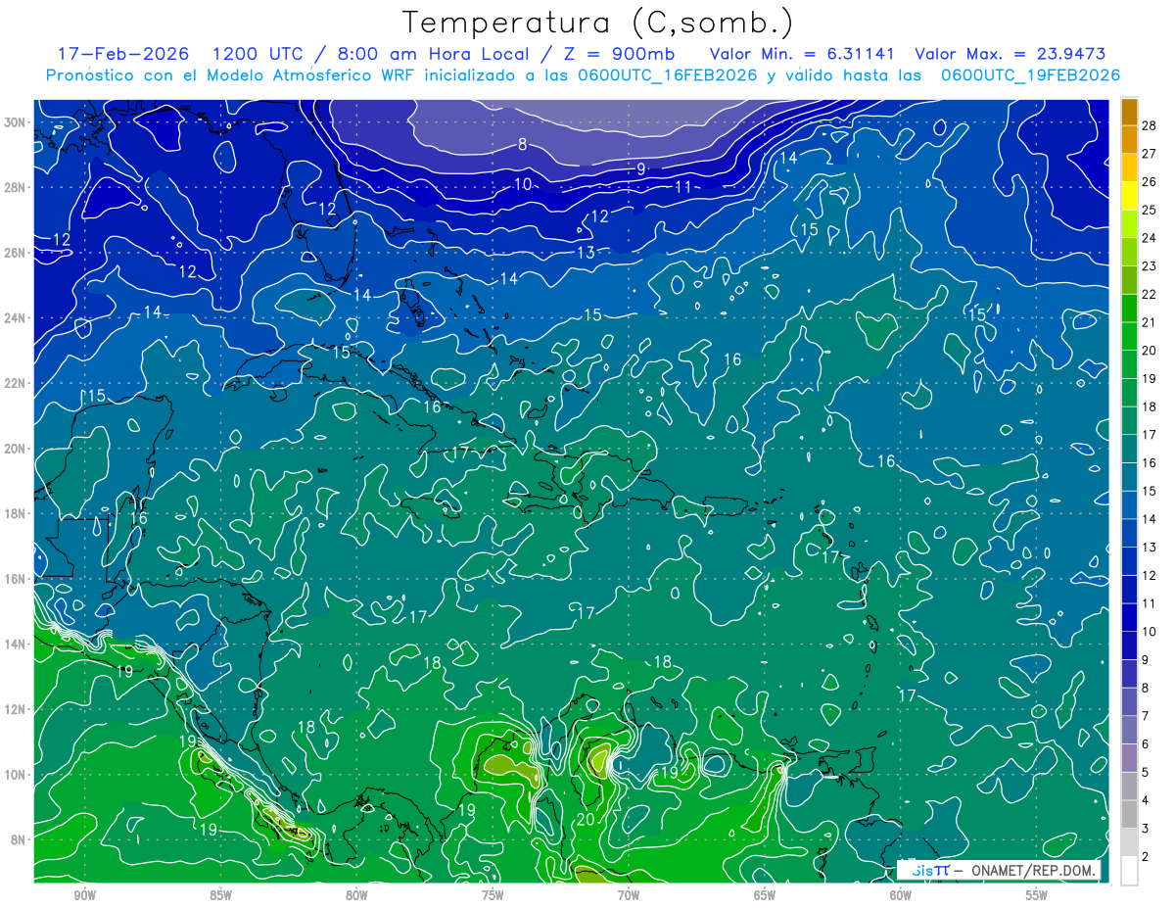Click the yellow legend swatch between 25 and 26
1175x908 pixels.
point(1129,195)
